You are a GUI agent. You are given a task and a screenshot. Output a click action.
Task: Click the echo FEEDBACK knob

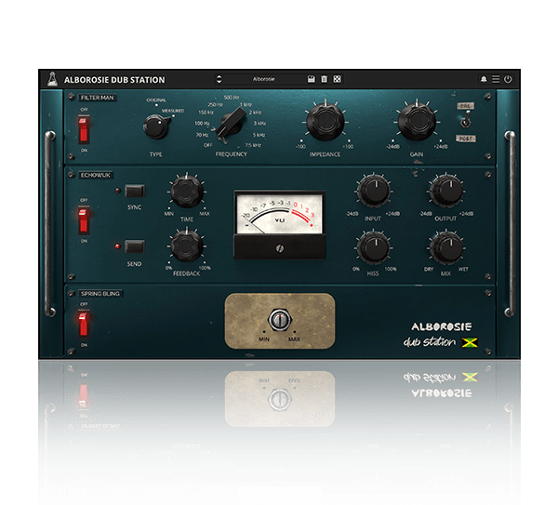[187, 246]
